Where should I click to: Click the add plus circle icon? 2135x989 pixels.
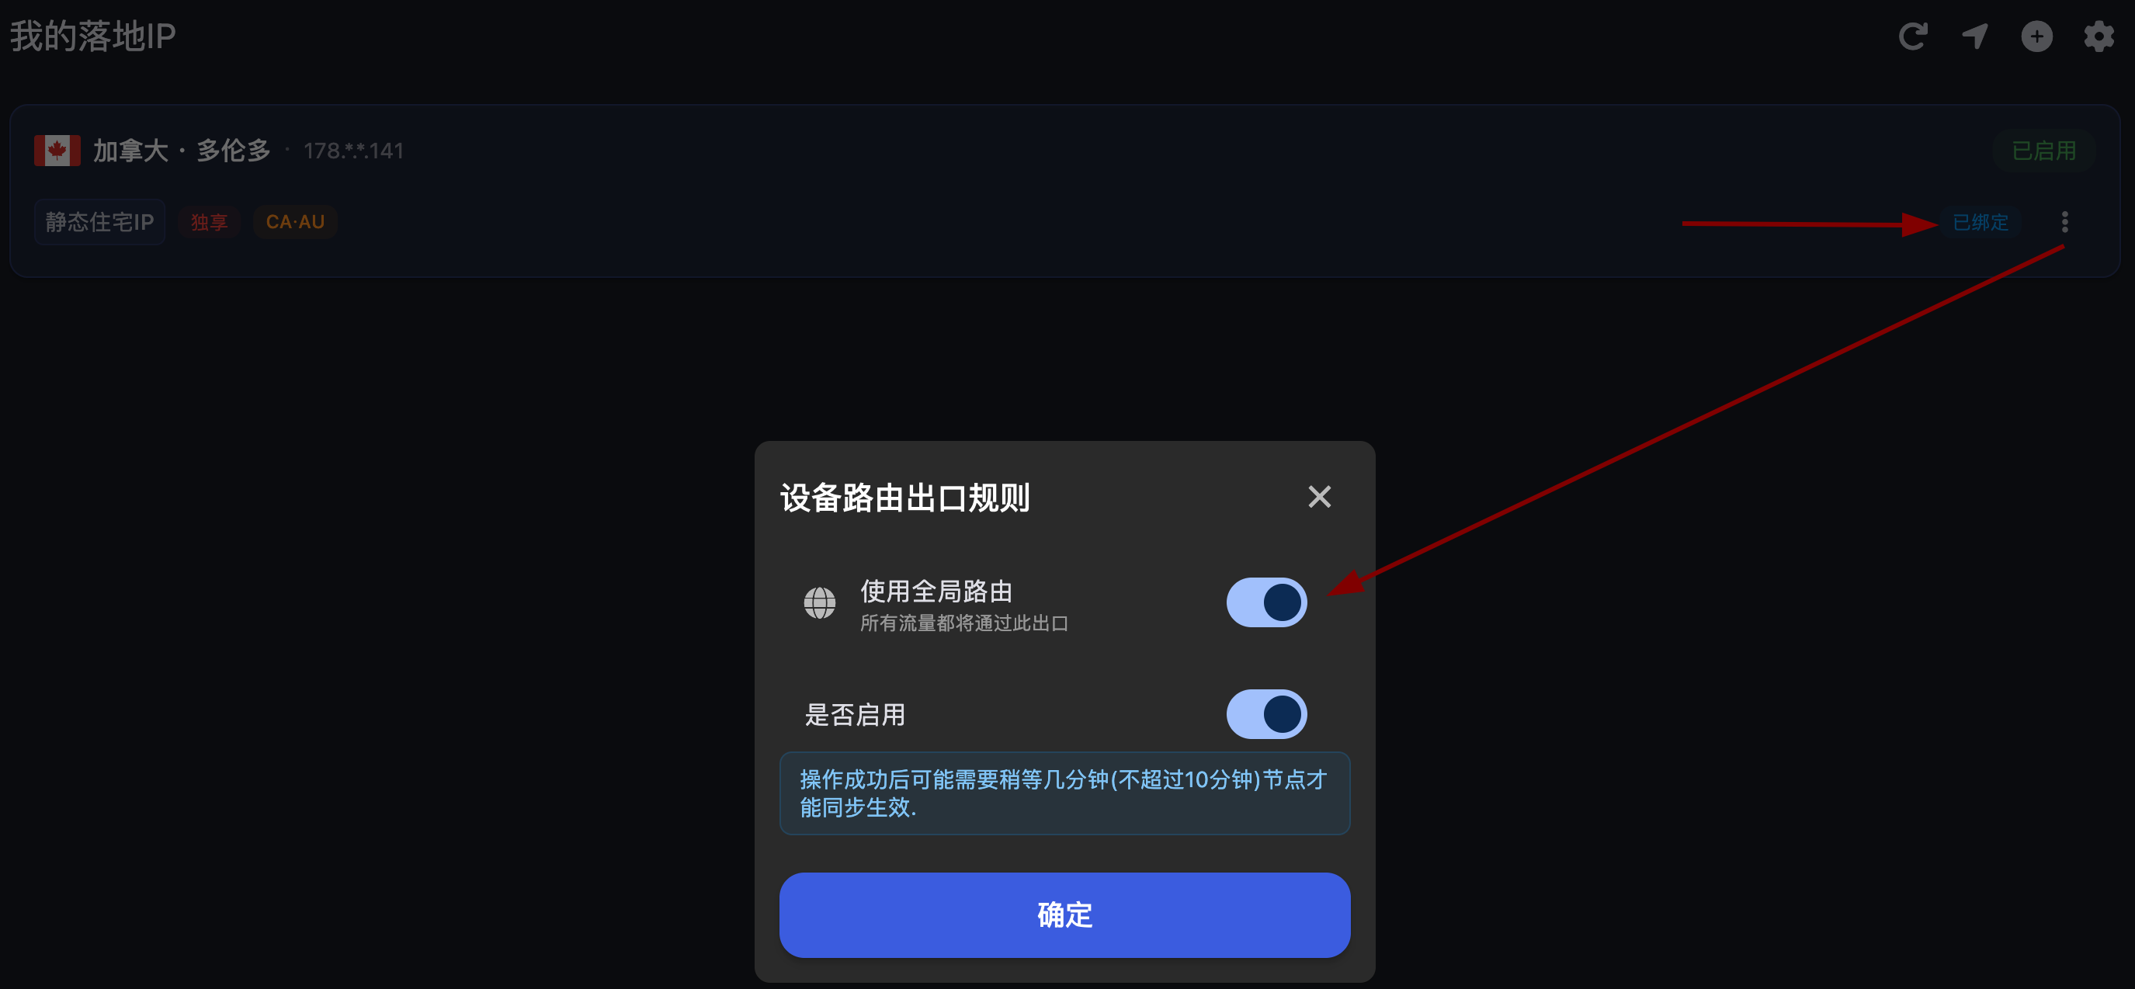pyautogui.click(x=2036, y=36)
